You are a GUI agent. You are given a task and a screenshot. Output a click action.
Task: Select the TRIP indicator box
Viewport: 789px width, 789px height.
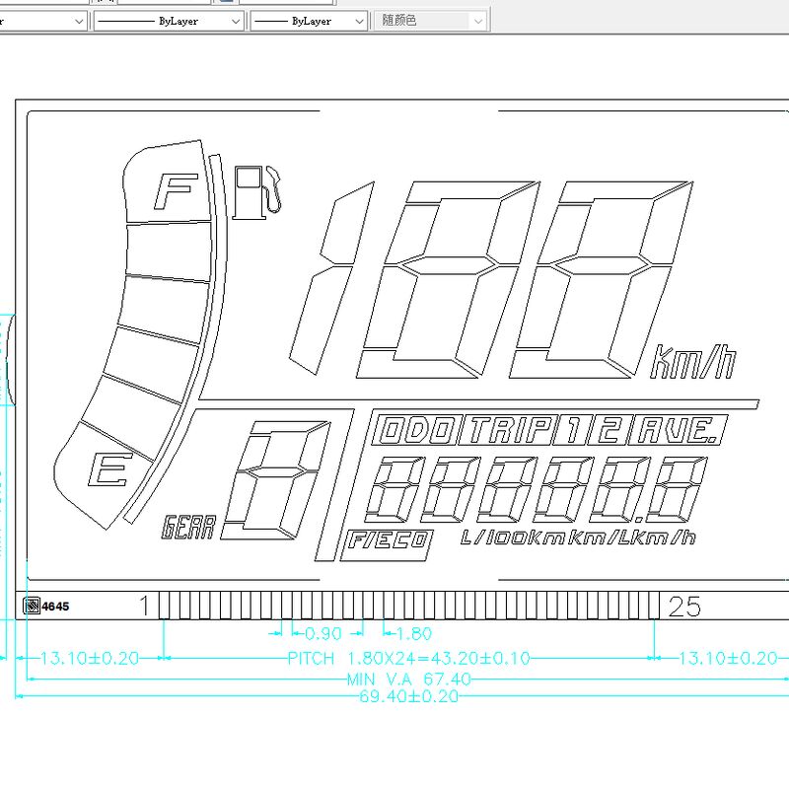(508, 430)
